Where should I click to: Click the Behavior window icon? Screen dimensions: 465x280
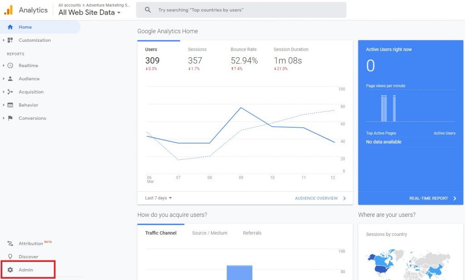tap(10, 105)
